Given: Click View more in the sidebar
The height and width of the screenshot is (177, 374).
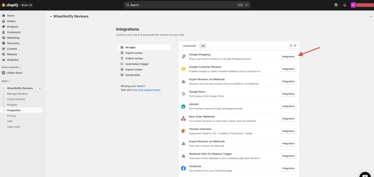Looking at the screenshot, I should coord(14,127).
